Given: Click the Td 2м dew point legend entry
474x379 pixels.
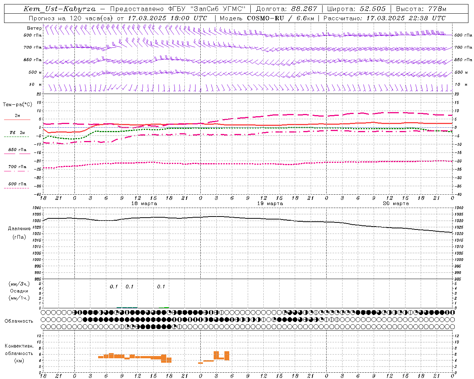Looking at the screenshot, I should (x=17, y=133).
